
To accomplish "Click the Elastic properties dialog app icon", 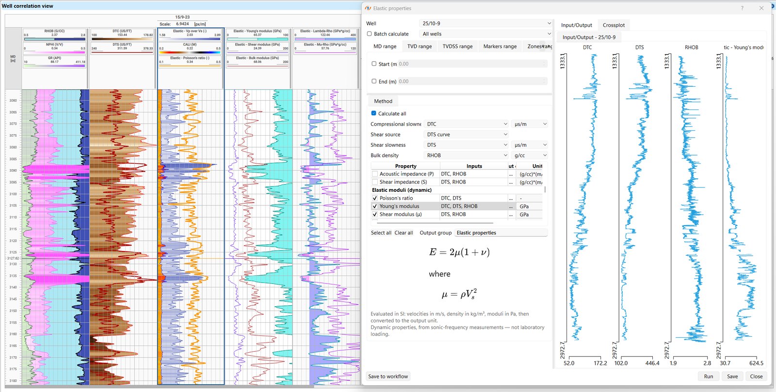I will click(368, 8).
